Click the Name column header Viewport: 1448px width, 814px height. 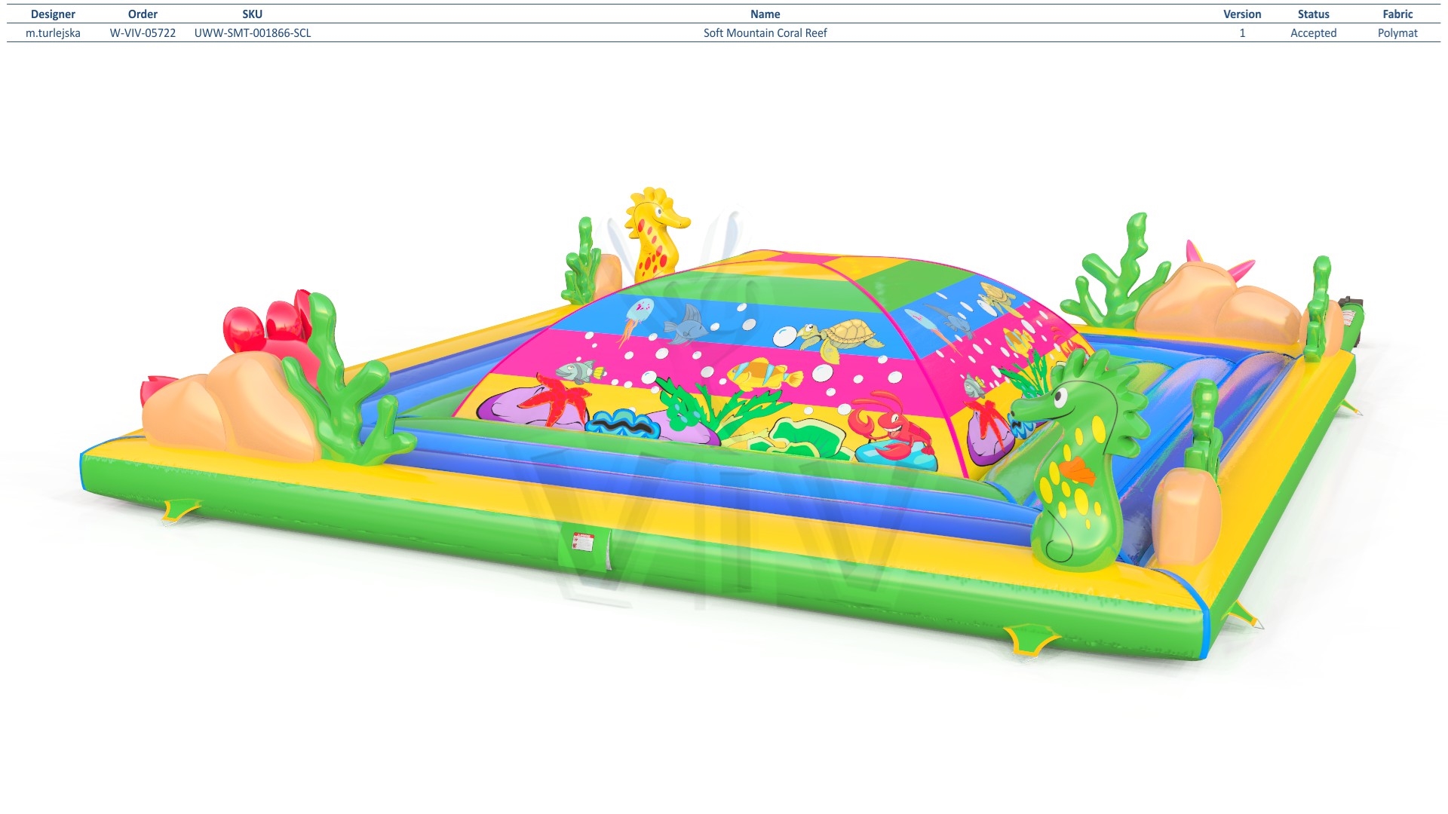pyautogui.click(x=765, y=14)
